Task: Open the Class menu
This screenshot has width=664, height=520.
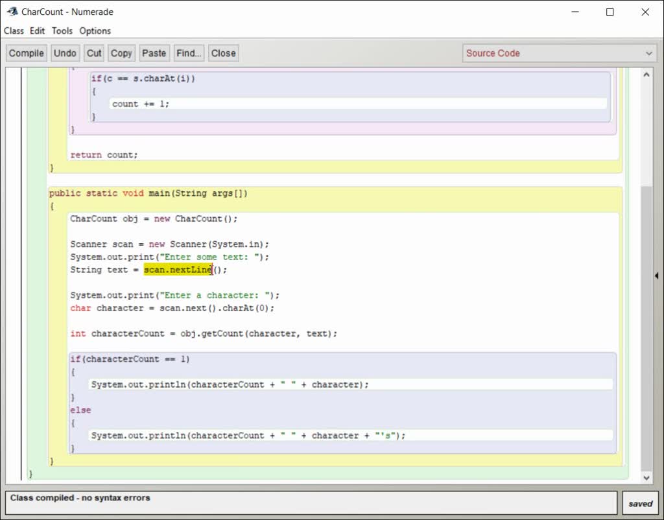Action: [14, 30]
